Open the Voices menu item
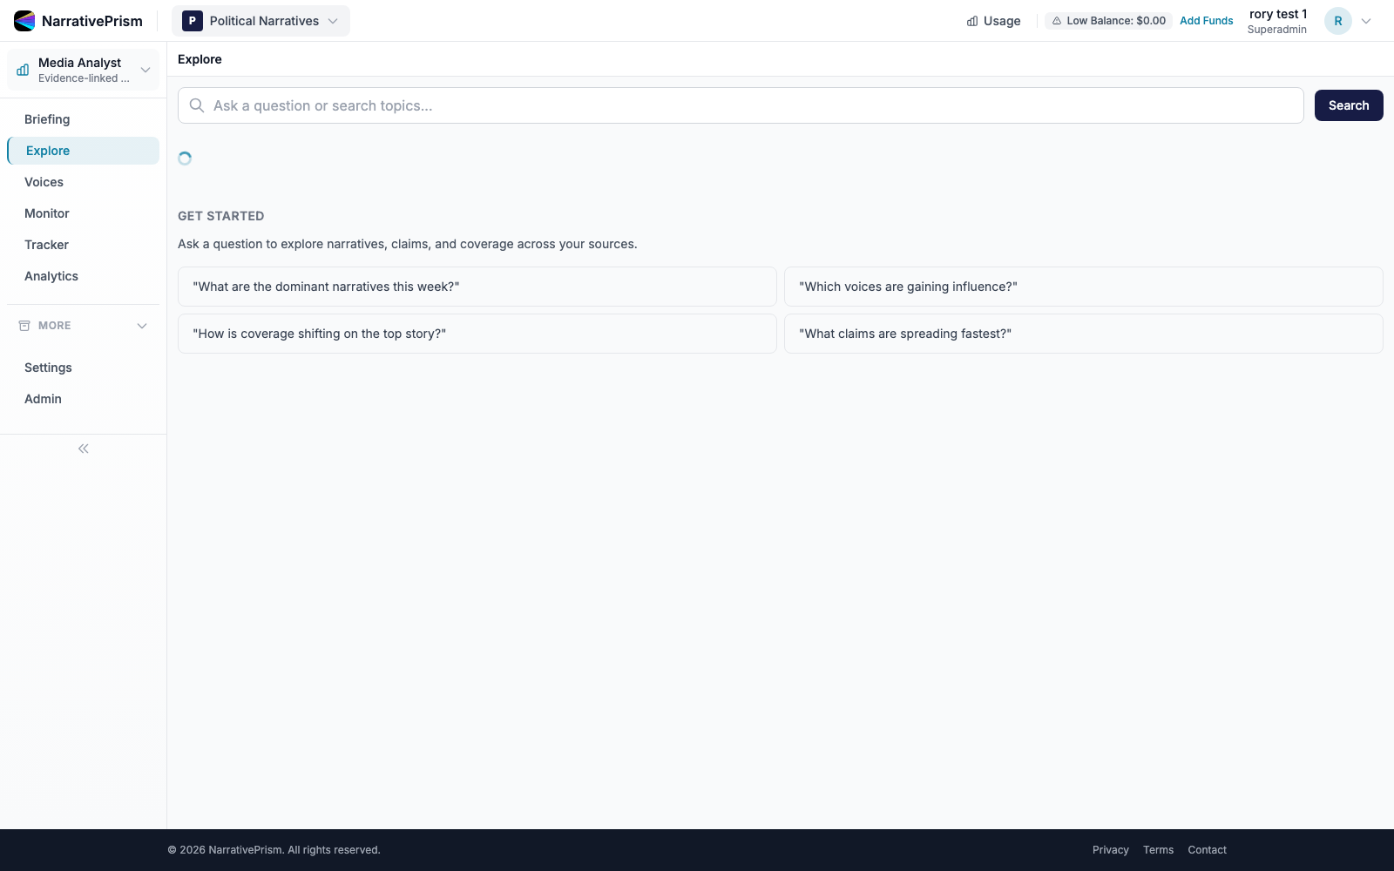The width and height of the screenshot is (1394, 871). tap(44, 181)
